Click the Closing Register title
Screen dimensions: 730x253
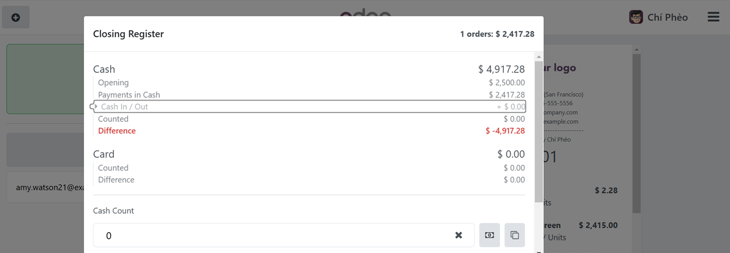click(x=128, y=34)
